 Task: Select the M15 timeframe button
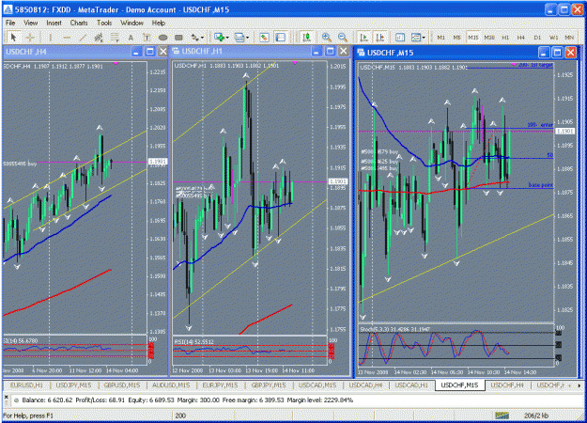tap(472, 38)
